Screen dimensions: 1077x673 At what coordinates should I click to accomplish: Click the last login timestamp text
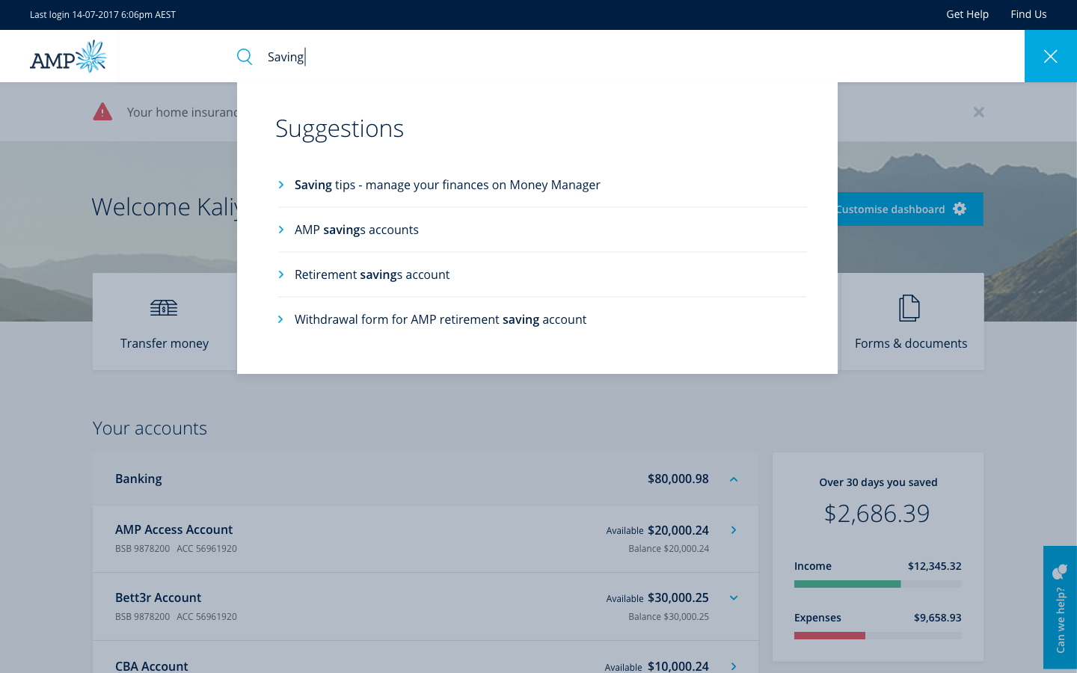tap(102, 14)
